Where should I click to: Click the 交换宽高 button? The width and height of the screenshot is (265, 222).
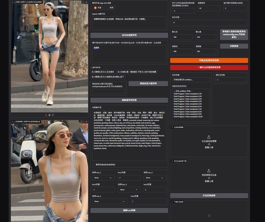point(234,46)
